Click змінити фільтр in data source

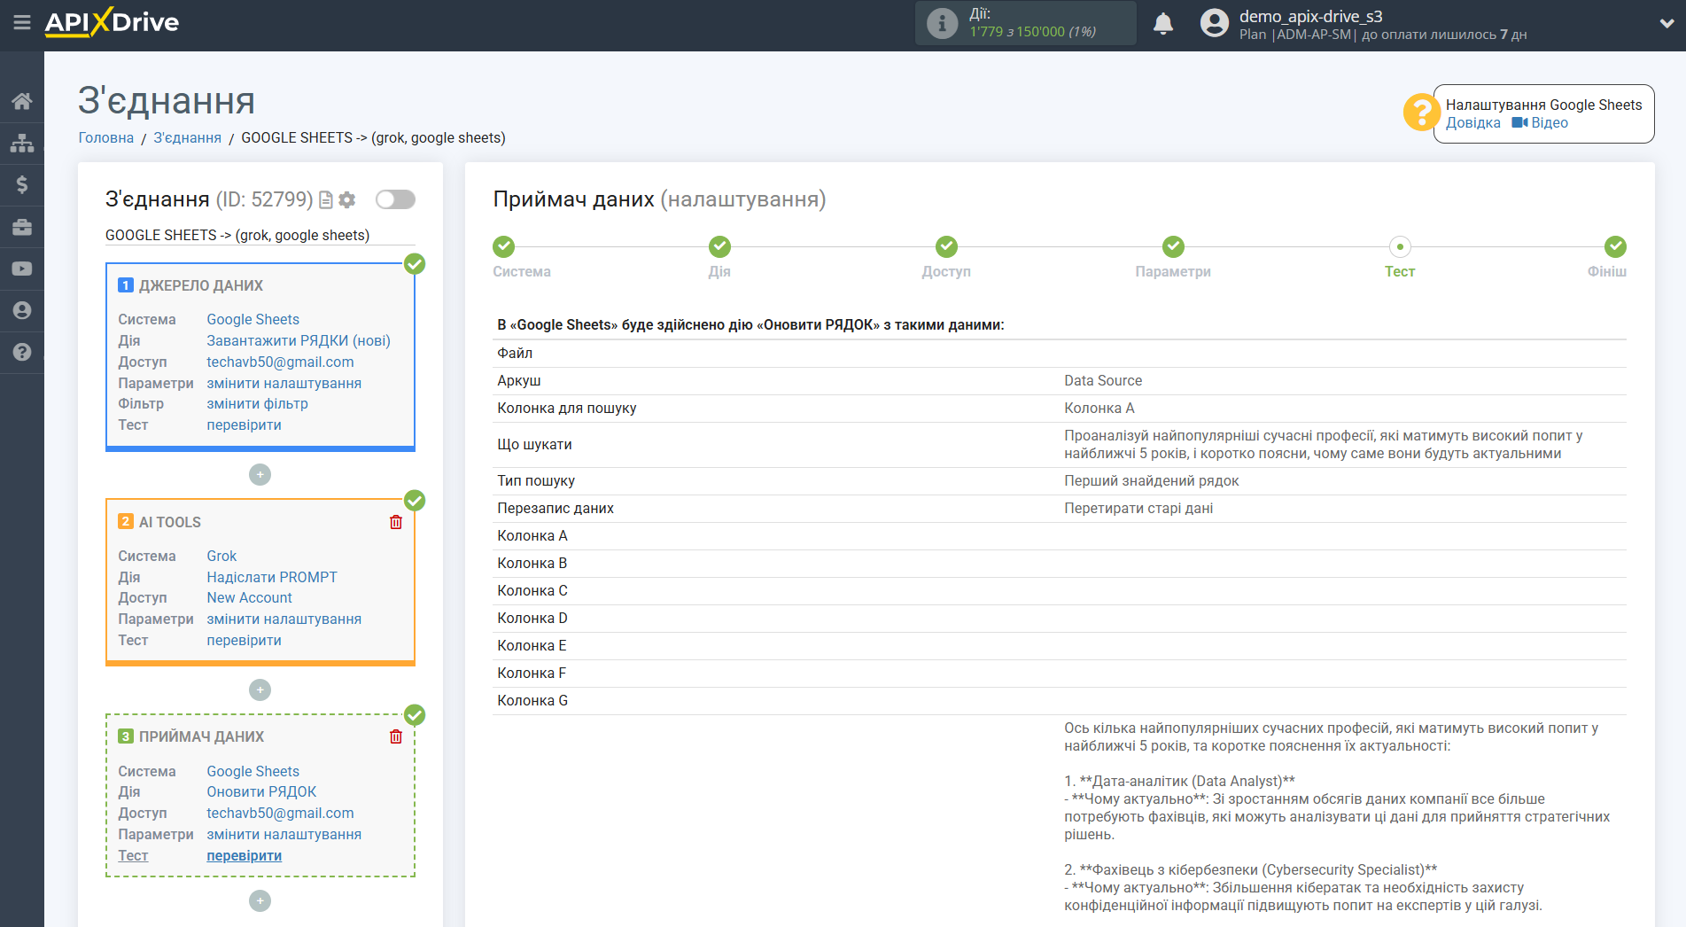[x=257, y=404]
